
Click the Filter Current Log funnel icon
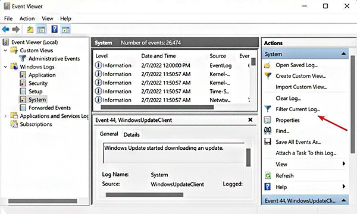[x=268, y=109]
